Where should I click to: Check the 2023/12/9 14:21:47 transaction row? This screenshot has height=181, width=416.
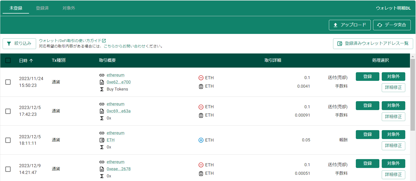[x=8, y=169]
